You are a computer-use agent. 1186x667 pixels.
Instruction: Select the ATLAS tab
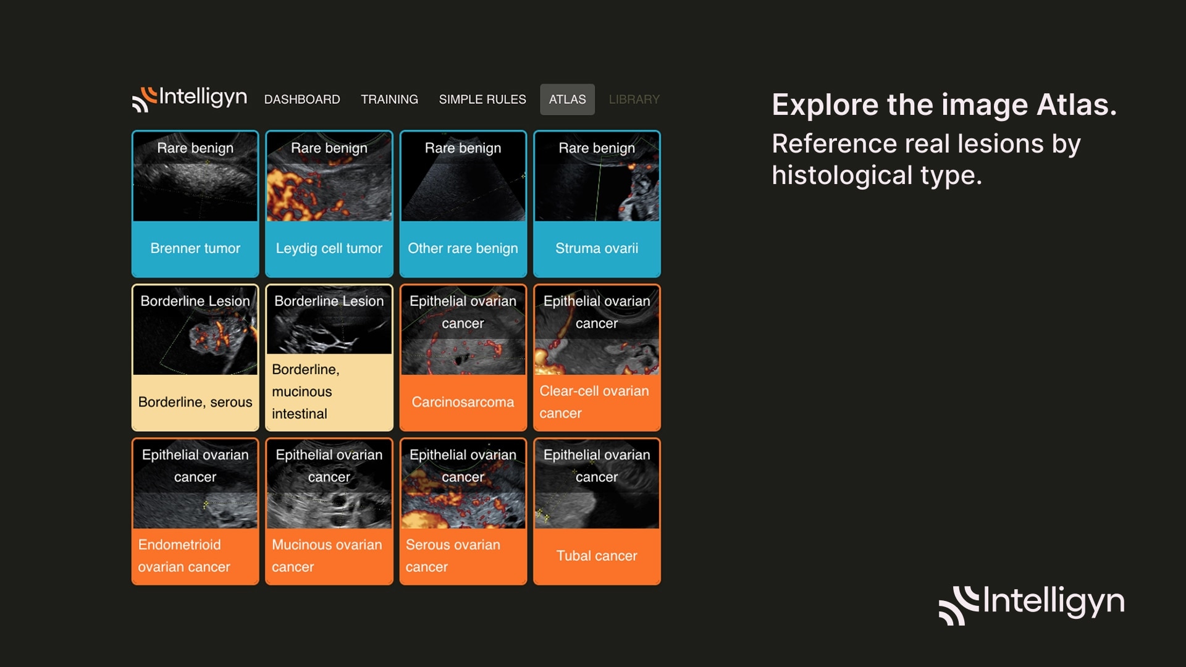[566, 99]
